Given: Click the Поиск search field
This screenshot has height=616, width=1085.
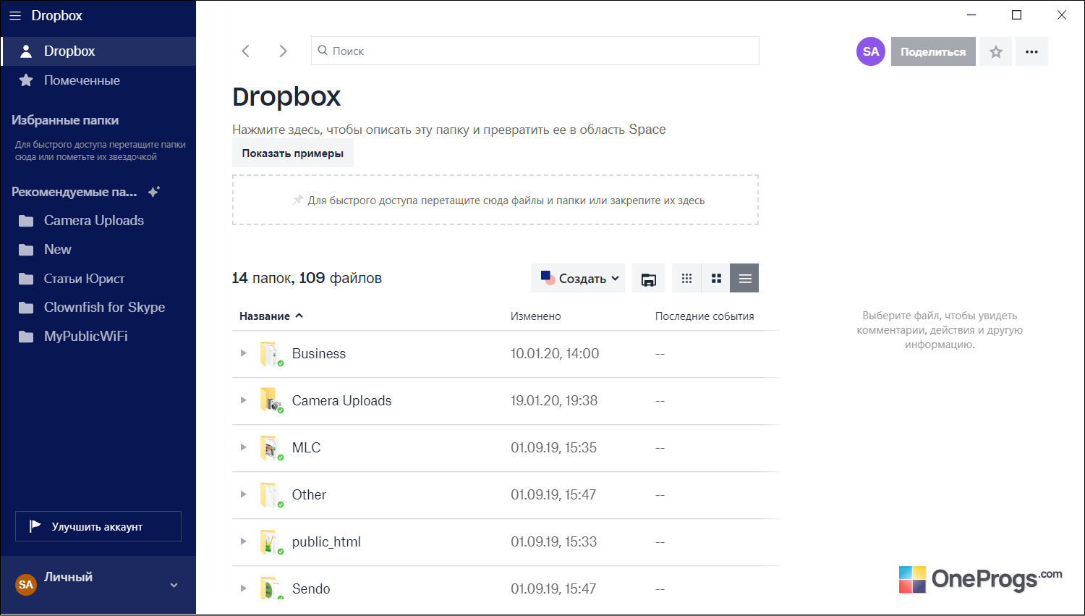Looking at the screenshot, I should tap(535, 51).
